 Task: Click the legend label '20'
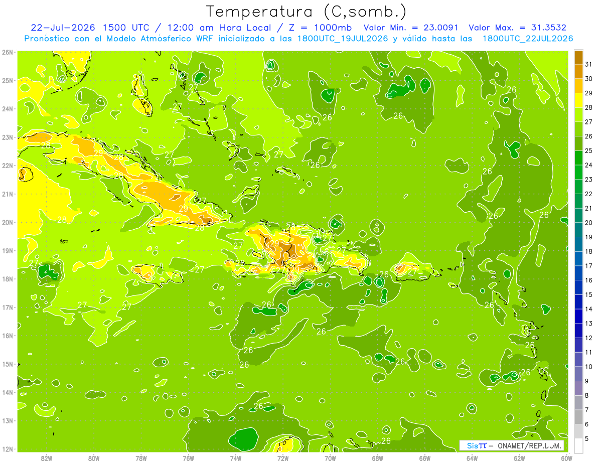[588, 222]
